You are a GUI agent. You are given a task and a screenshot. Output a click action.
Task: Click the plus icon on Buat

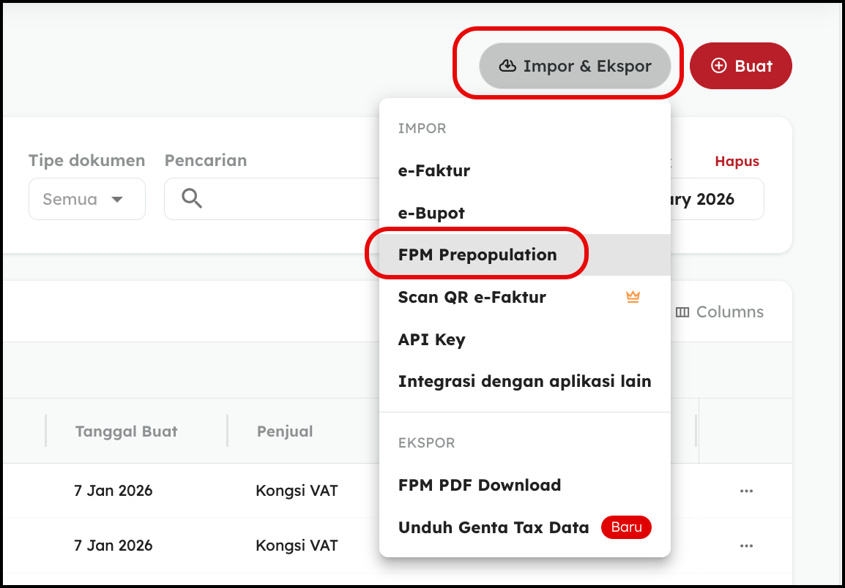pyautogui.click(x=719, y=67)
